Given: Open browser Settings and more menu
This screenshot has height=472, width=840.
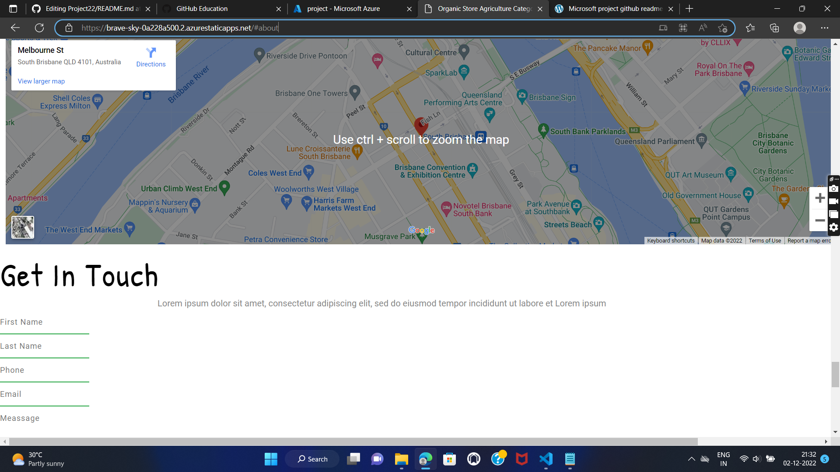Looking at the screenshot, I should coord(824,28).
